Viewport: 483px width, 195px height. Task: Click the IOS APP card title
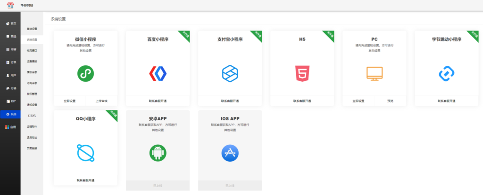(230, 119)
